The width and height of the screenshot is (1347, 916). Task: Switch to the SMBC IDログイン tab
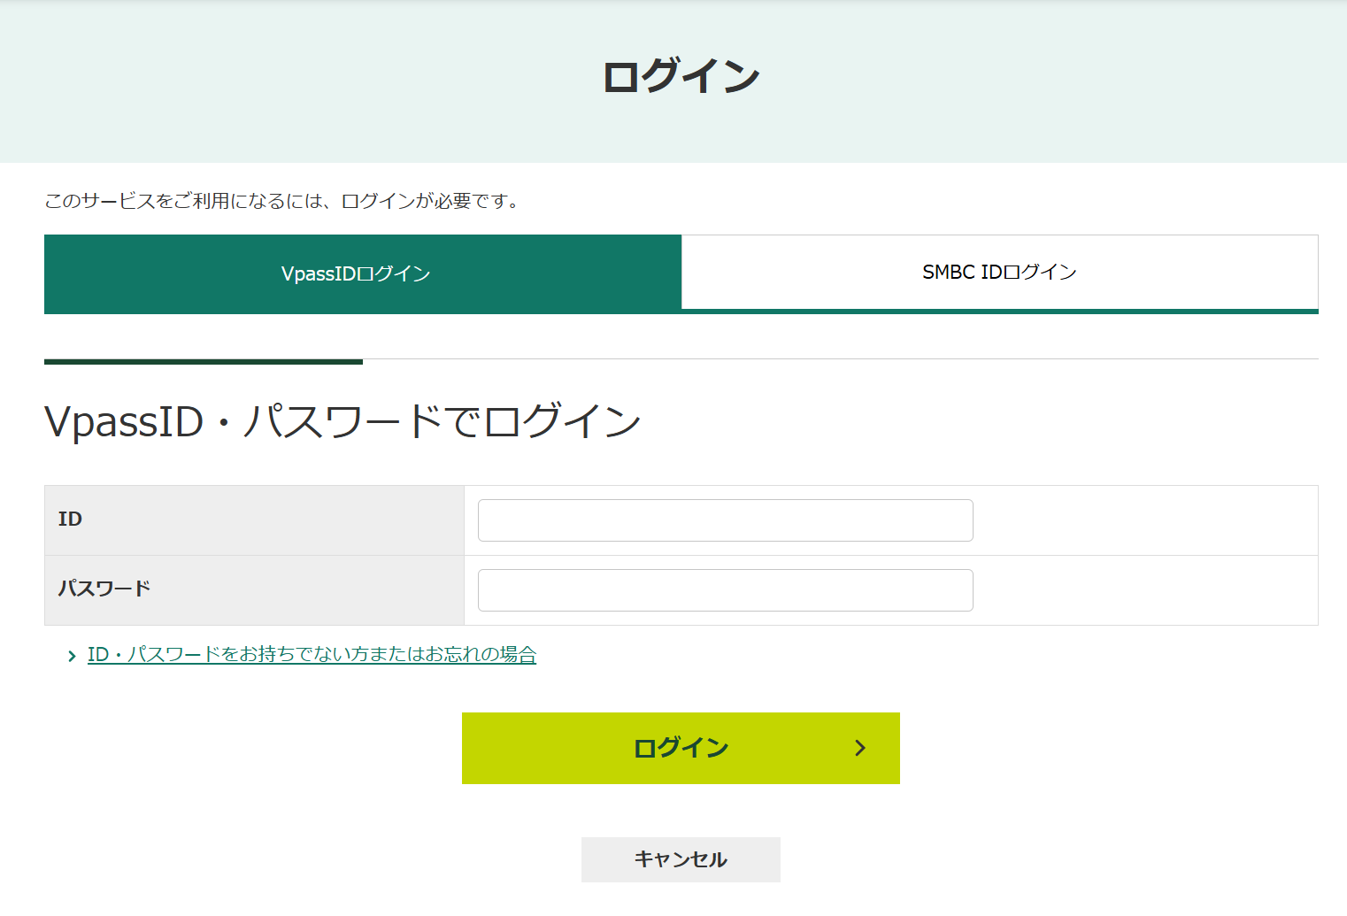pos(1000,272)
